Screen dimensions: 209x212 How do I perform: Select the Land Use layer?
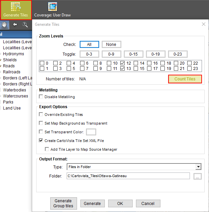coord(12,108)
